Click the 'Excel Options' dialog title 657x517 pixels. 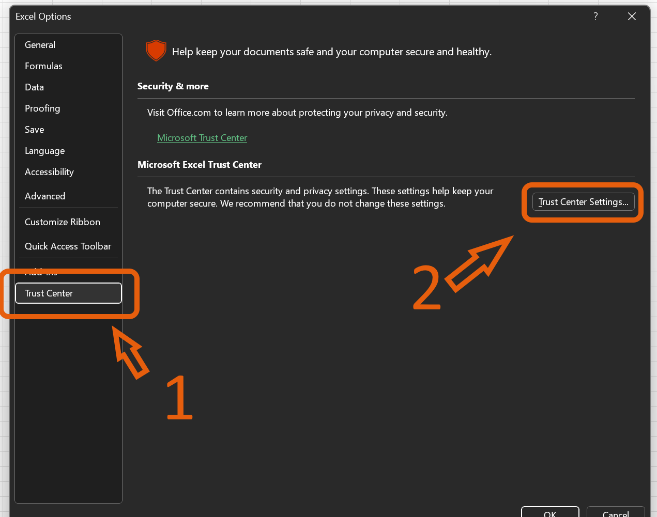tap(43, 17)
